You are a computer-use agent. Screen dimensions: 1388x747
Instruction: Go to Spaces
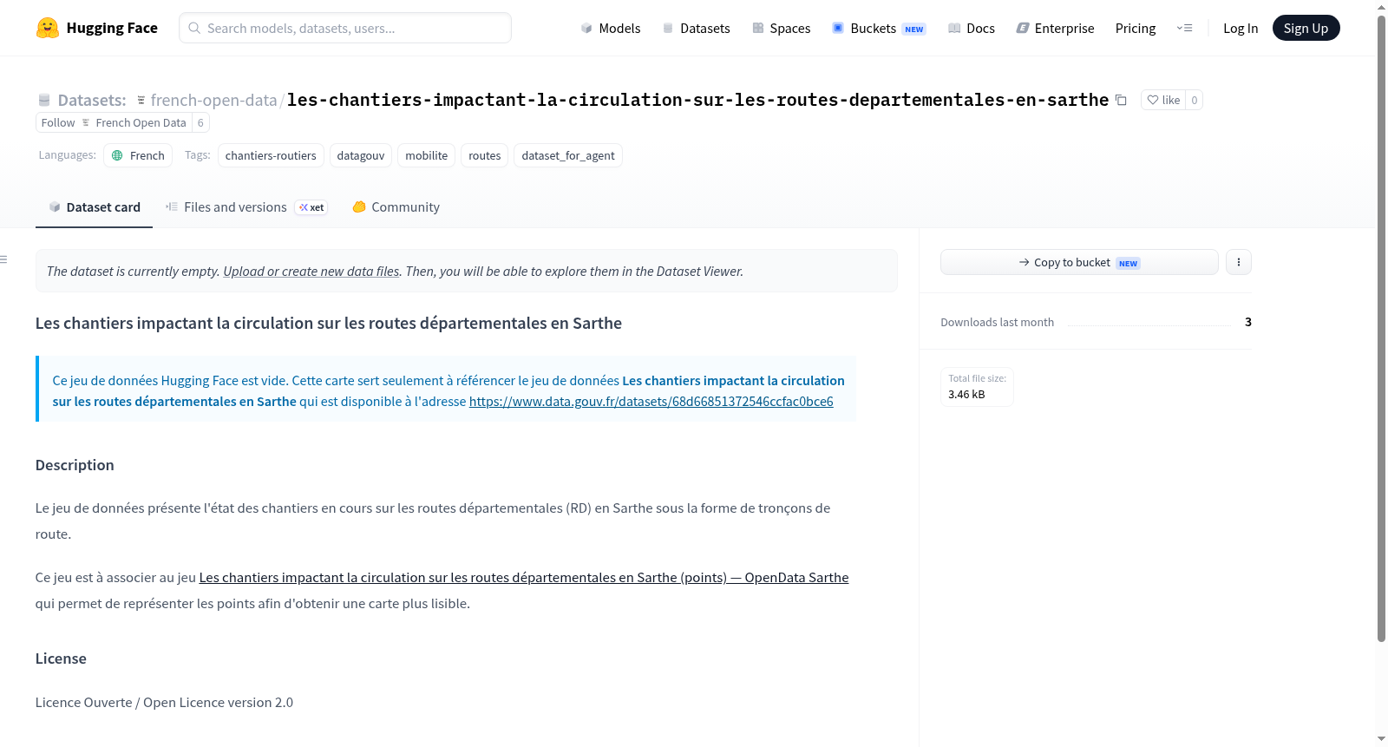781,28
